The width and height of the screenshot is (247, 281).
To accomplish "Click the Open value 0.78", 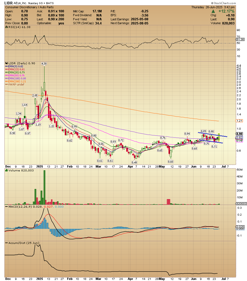I will (24, 11).
